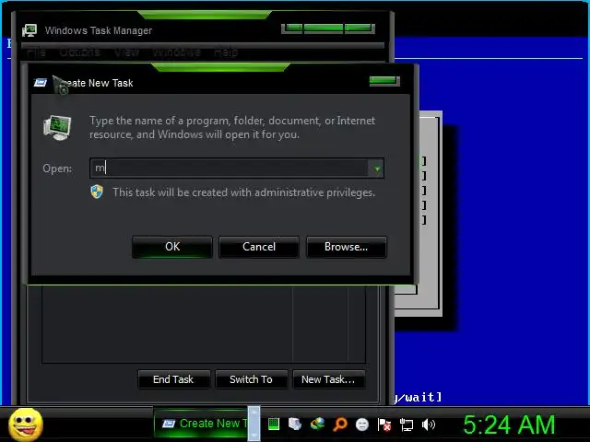Click the Create New Task title bar icon
Viewport: 590px width, 442px height.
click(41, 82)
